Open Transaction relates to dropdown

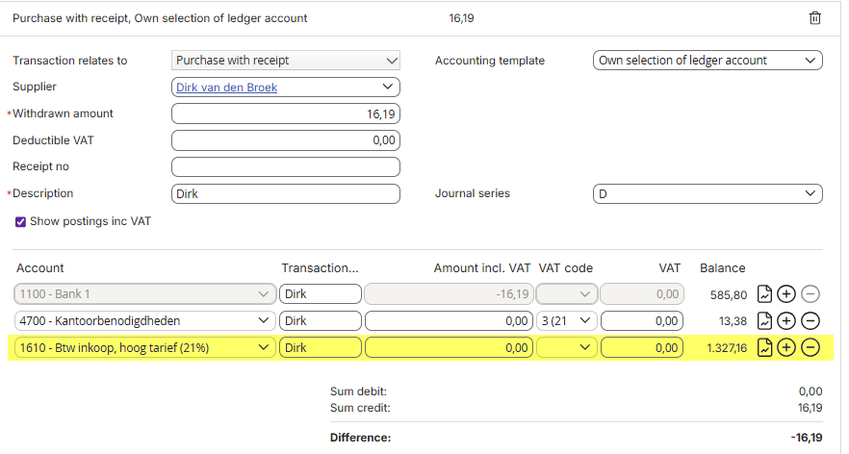(286, 60)
